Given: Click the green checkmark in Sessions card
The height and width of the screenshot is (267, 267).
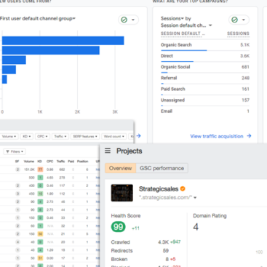Looking at the screenshot, I should click(x=234, y=20).
